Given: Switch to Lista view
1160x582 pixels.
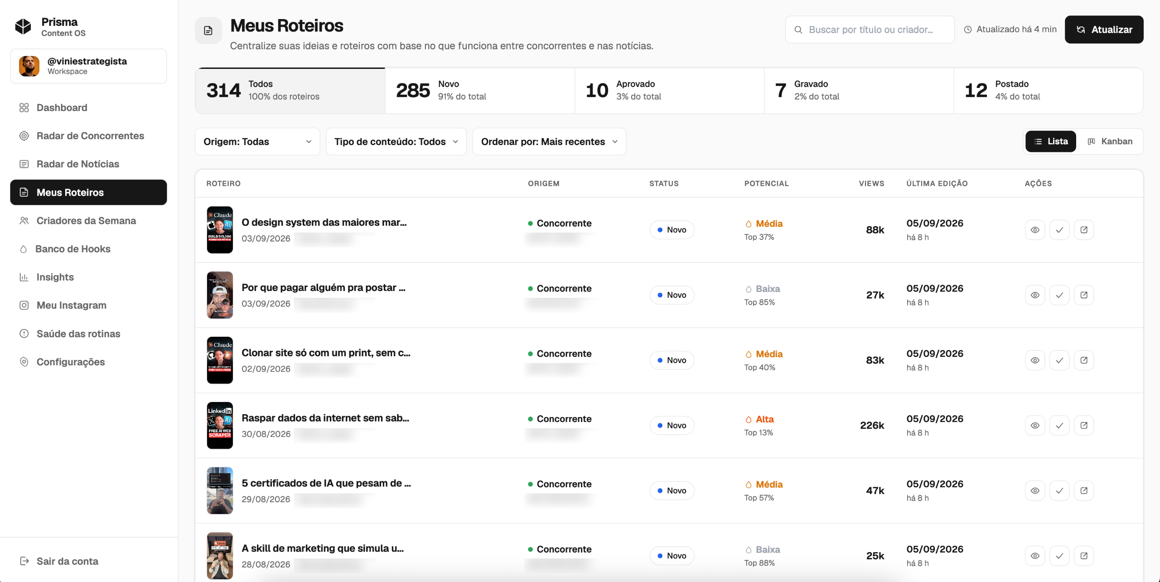Looking at the screenshot, I should click(1051, 141).
